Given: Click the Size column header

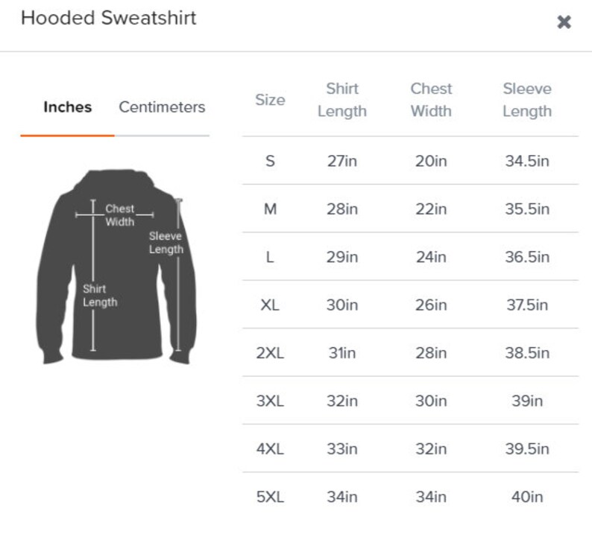Looking at the screenshot, I should coord(270,100).
